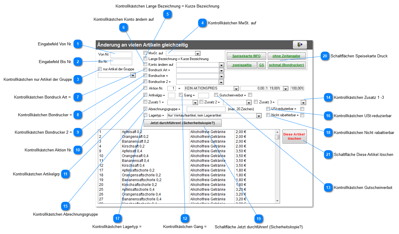This screenshot has width=399, height=234.
Task: Click the Diese Artikel löschen button
Action: point(294,136)
